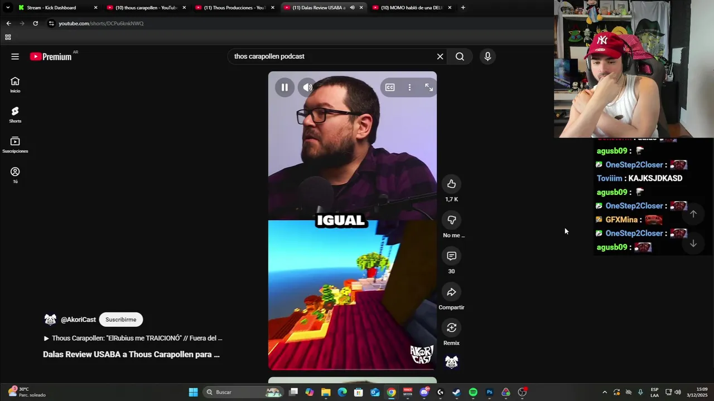Open the ESP LAA language switcher

(654, 392)
